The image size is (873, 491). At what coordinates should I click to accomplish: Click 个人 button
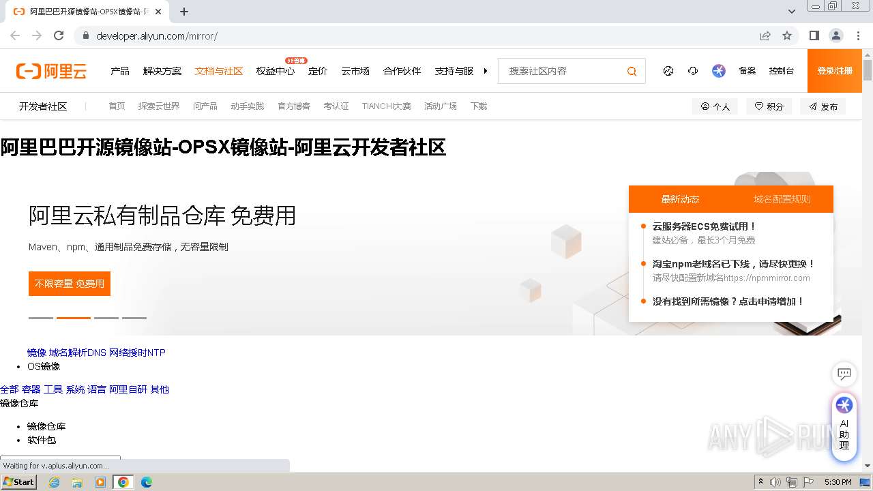coord(715,106)
